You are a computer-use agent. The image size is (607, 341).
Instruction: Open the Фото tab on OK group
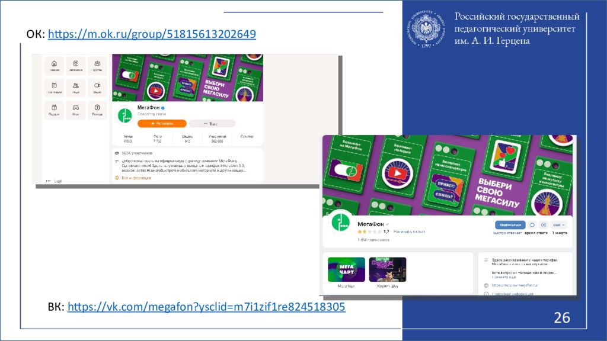click(x=157, y=139)
